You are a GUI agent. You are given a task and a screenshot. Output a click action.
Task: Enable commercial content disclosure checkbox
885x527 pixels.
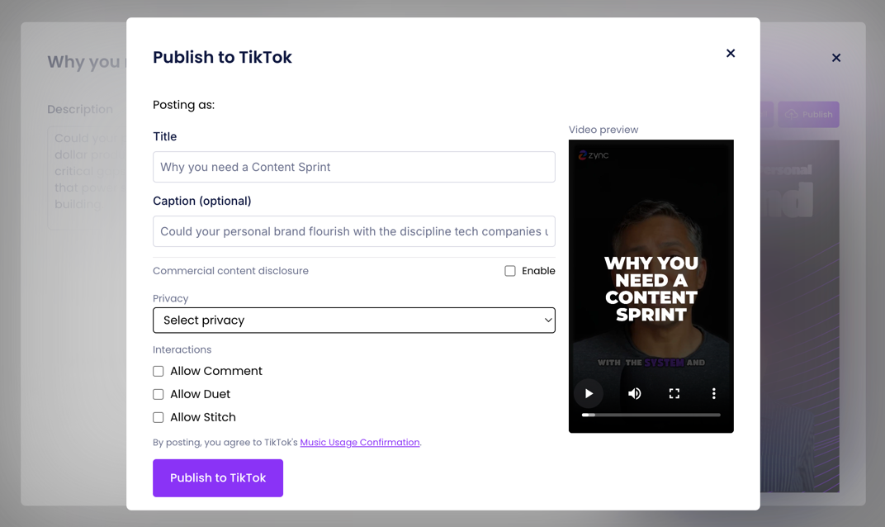coord(510,271)
